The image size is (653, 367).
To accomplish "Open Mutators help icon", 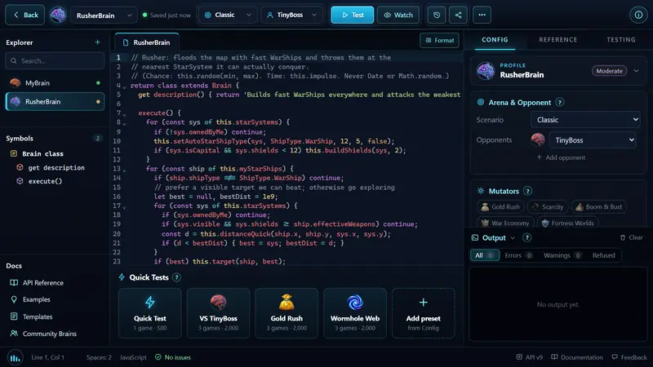I will coord(527,191).
